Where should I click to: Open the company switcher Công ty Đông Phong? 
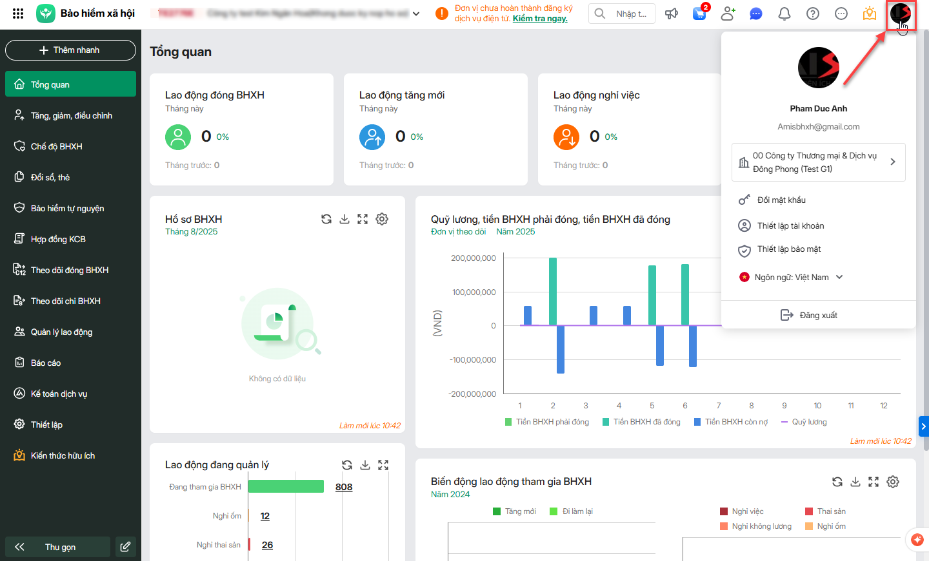pos(818,162)
